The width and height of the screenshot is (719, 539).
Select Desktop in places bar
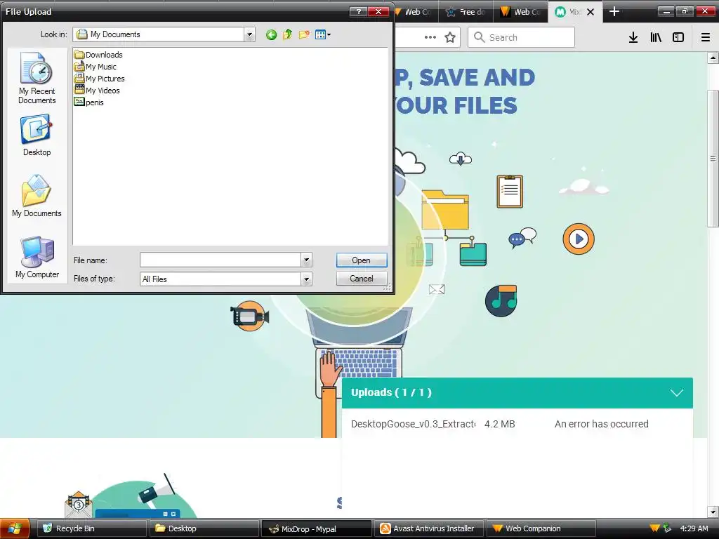pos(37,135)
